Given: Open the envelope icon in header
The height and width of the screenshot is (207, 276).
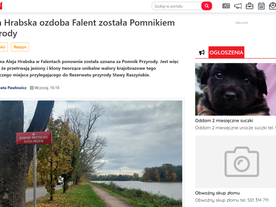Looking at the screenshot, I should click(273, 6).
